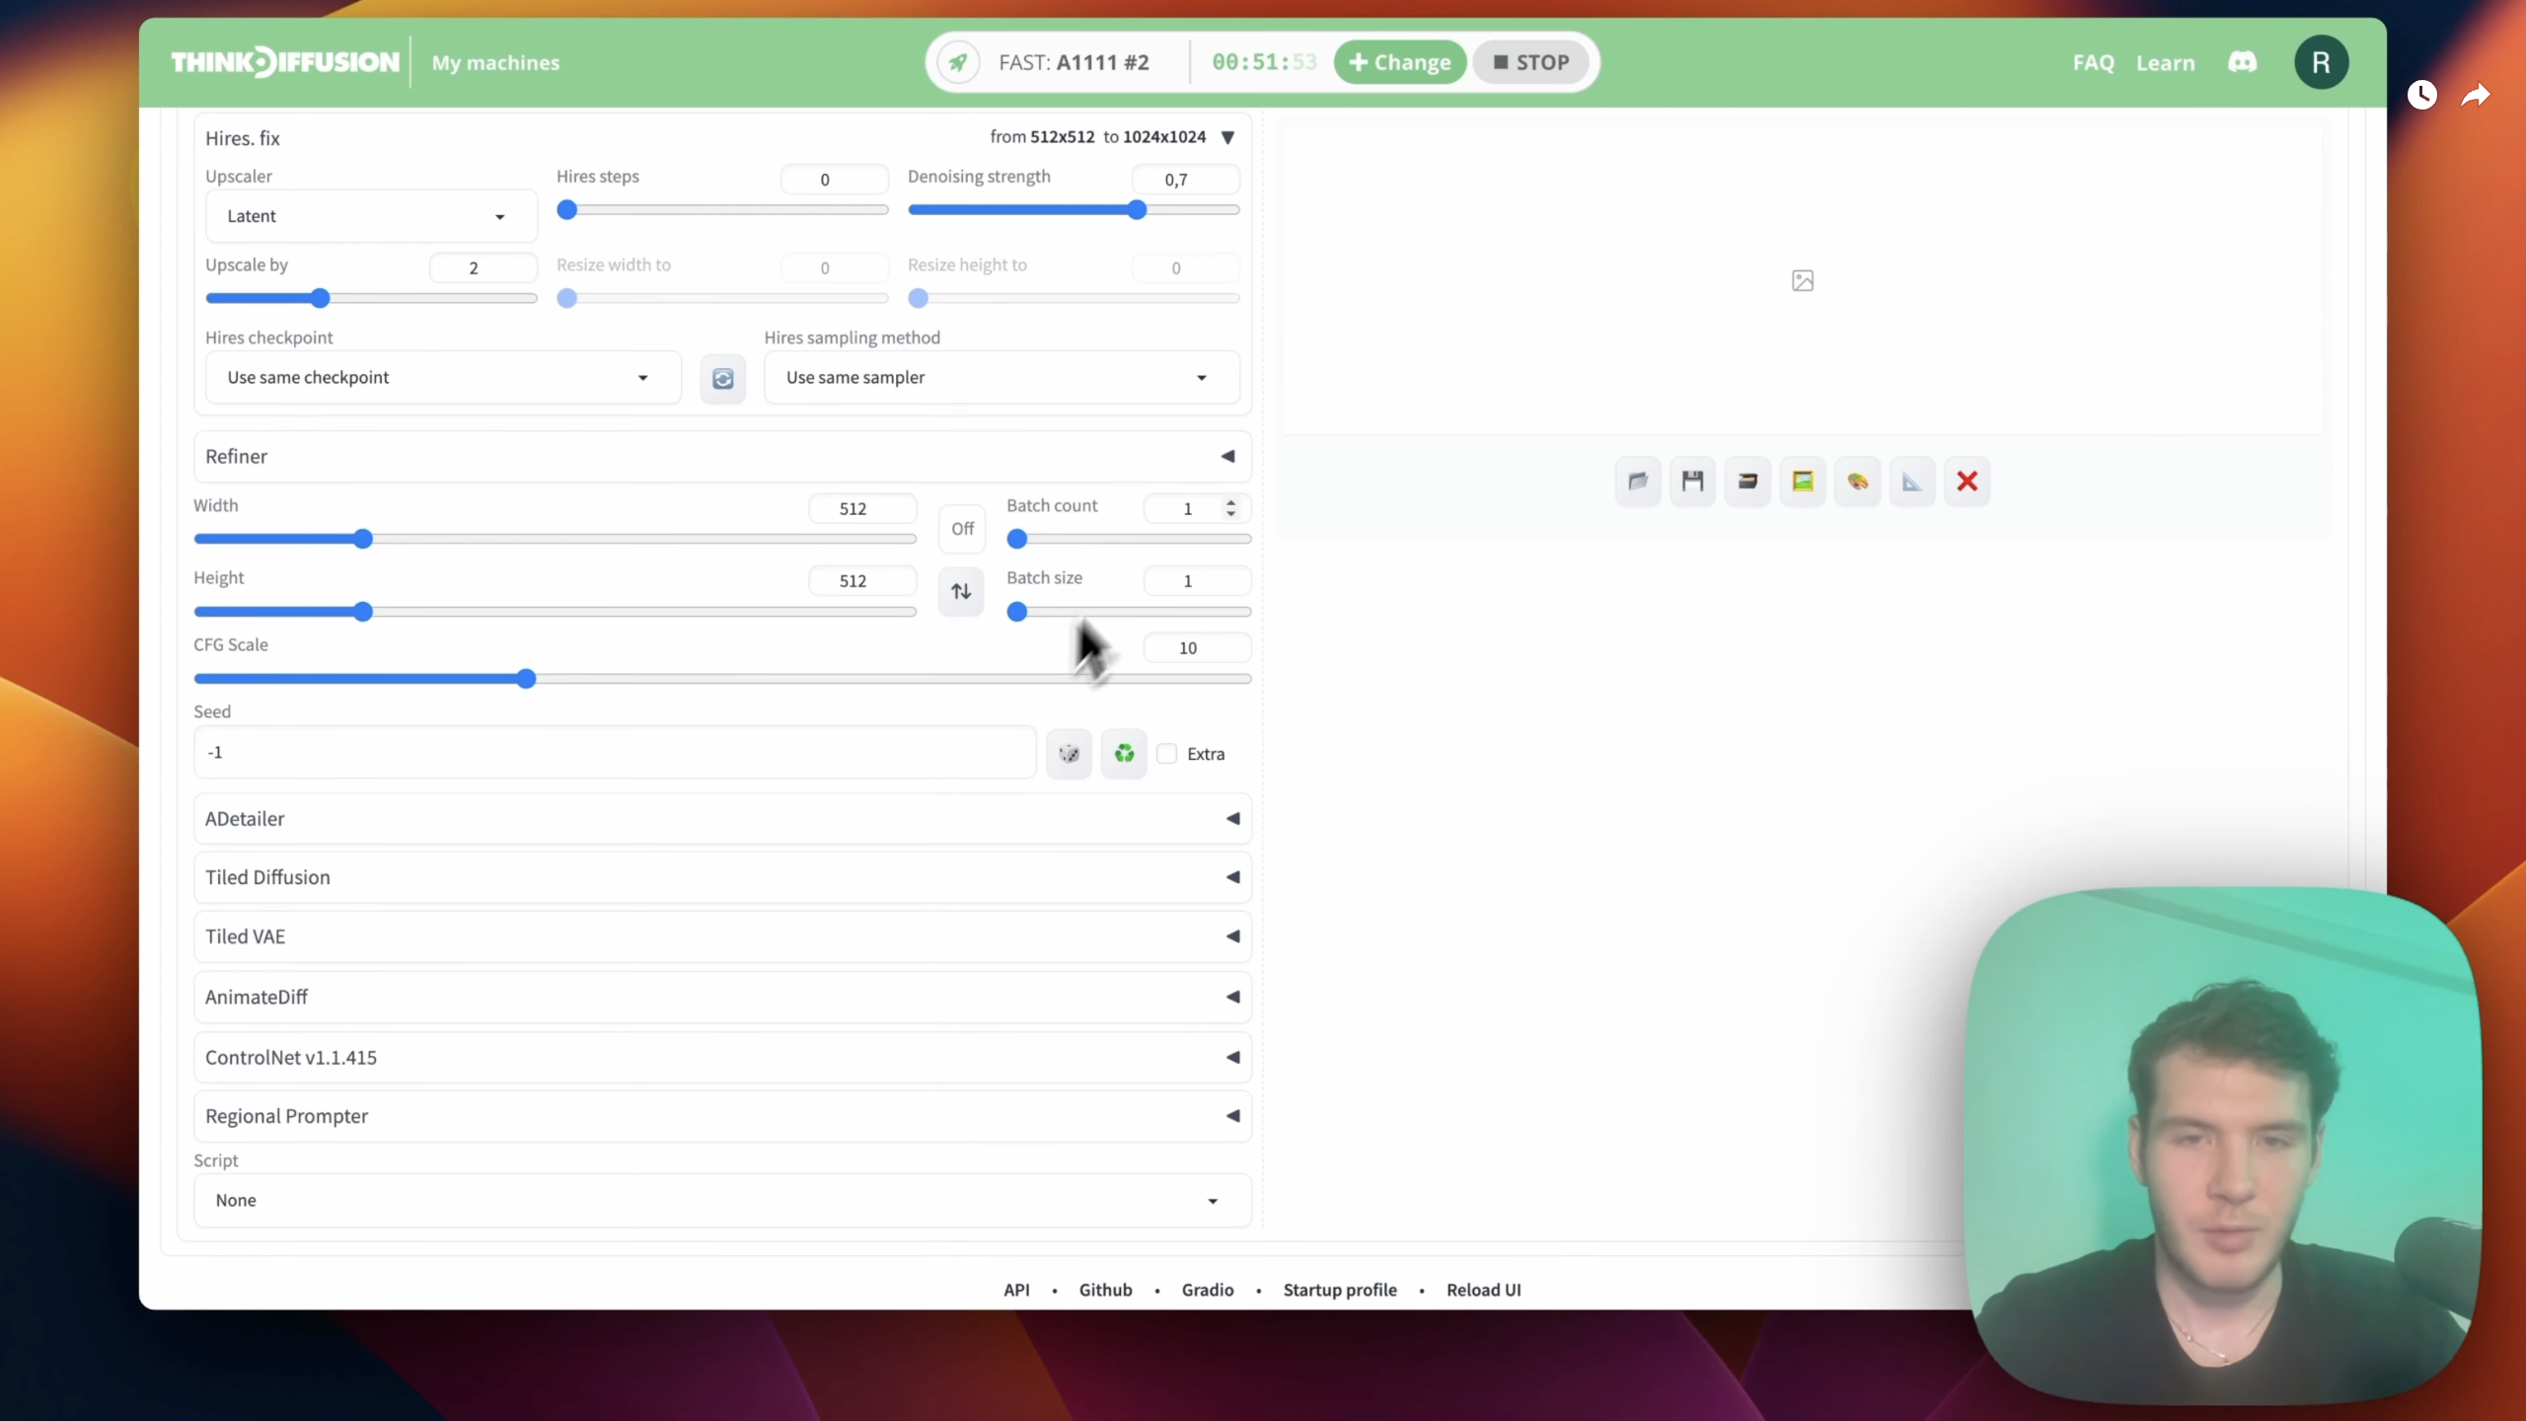2526x1421 pixels.
Task: Open the images output folder icon
Action: tap(1638, 482)
